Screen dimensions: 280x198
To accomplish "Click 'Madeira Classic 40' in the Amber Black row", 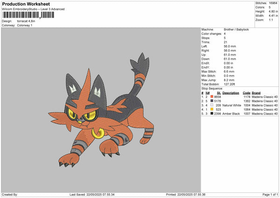I will pyautogui.click(x=265, y=113).
